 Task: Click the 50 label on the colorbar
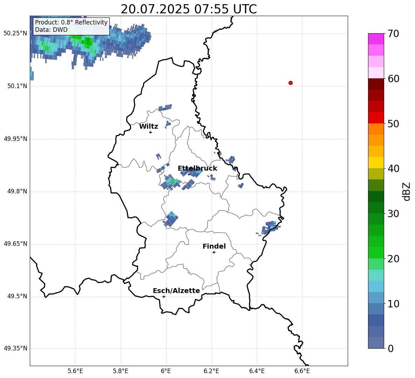click(x=393, y=123)
